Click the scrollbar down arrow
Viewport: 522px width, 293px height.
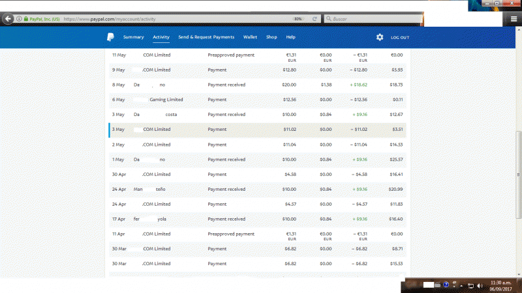coord(518,275)
